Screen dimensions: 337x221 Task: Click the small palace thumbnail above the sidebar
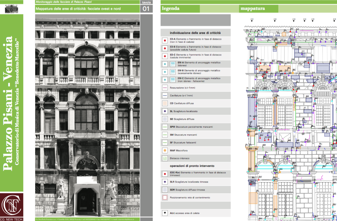pyautogui.click(x=12, y=8)
